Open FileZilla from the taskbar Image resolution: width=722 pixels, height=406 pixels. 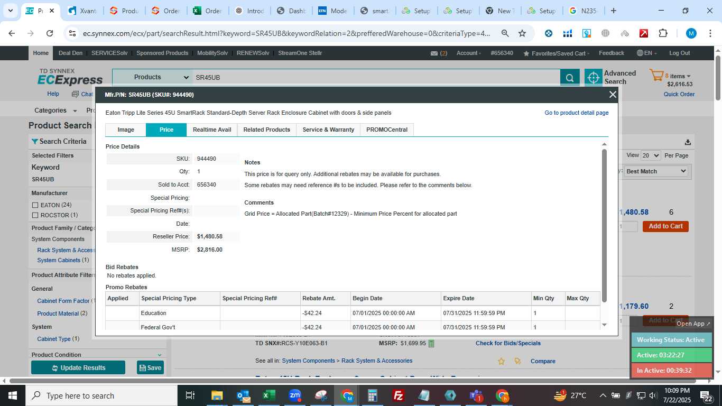pyautogui.click(x=399, y=395)
